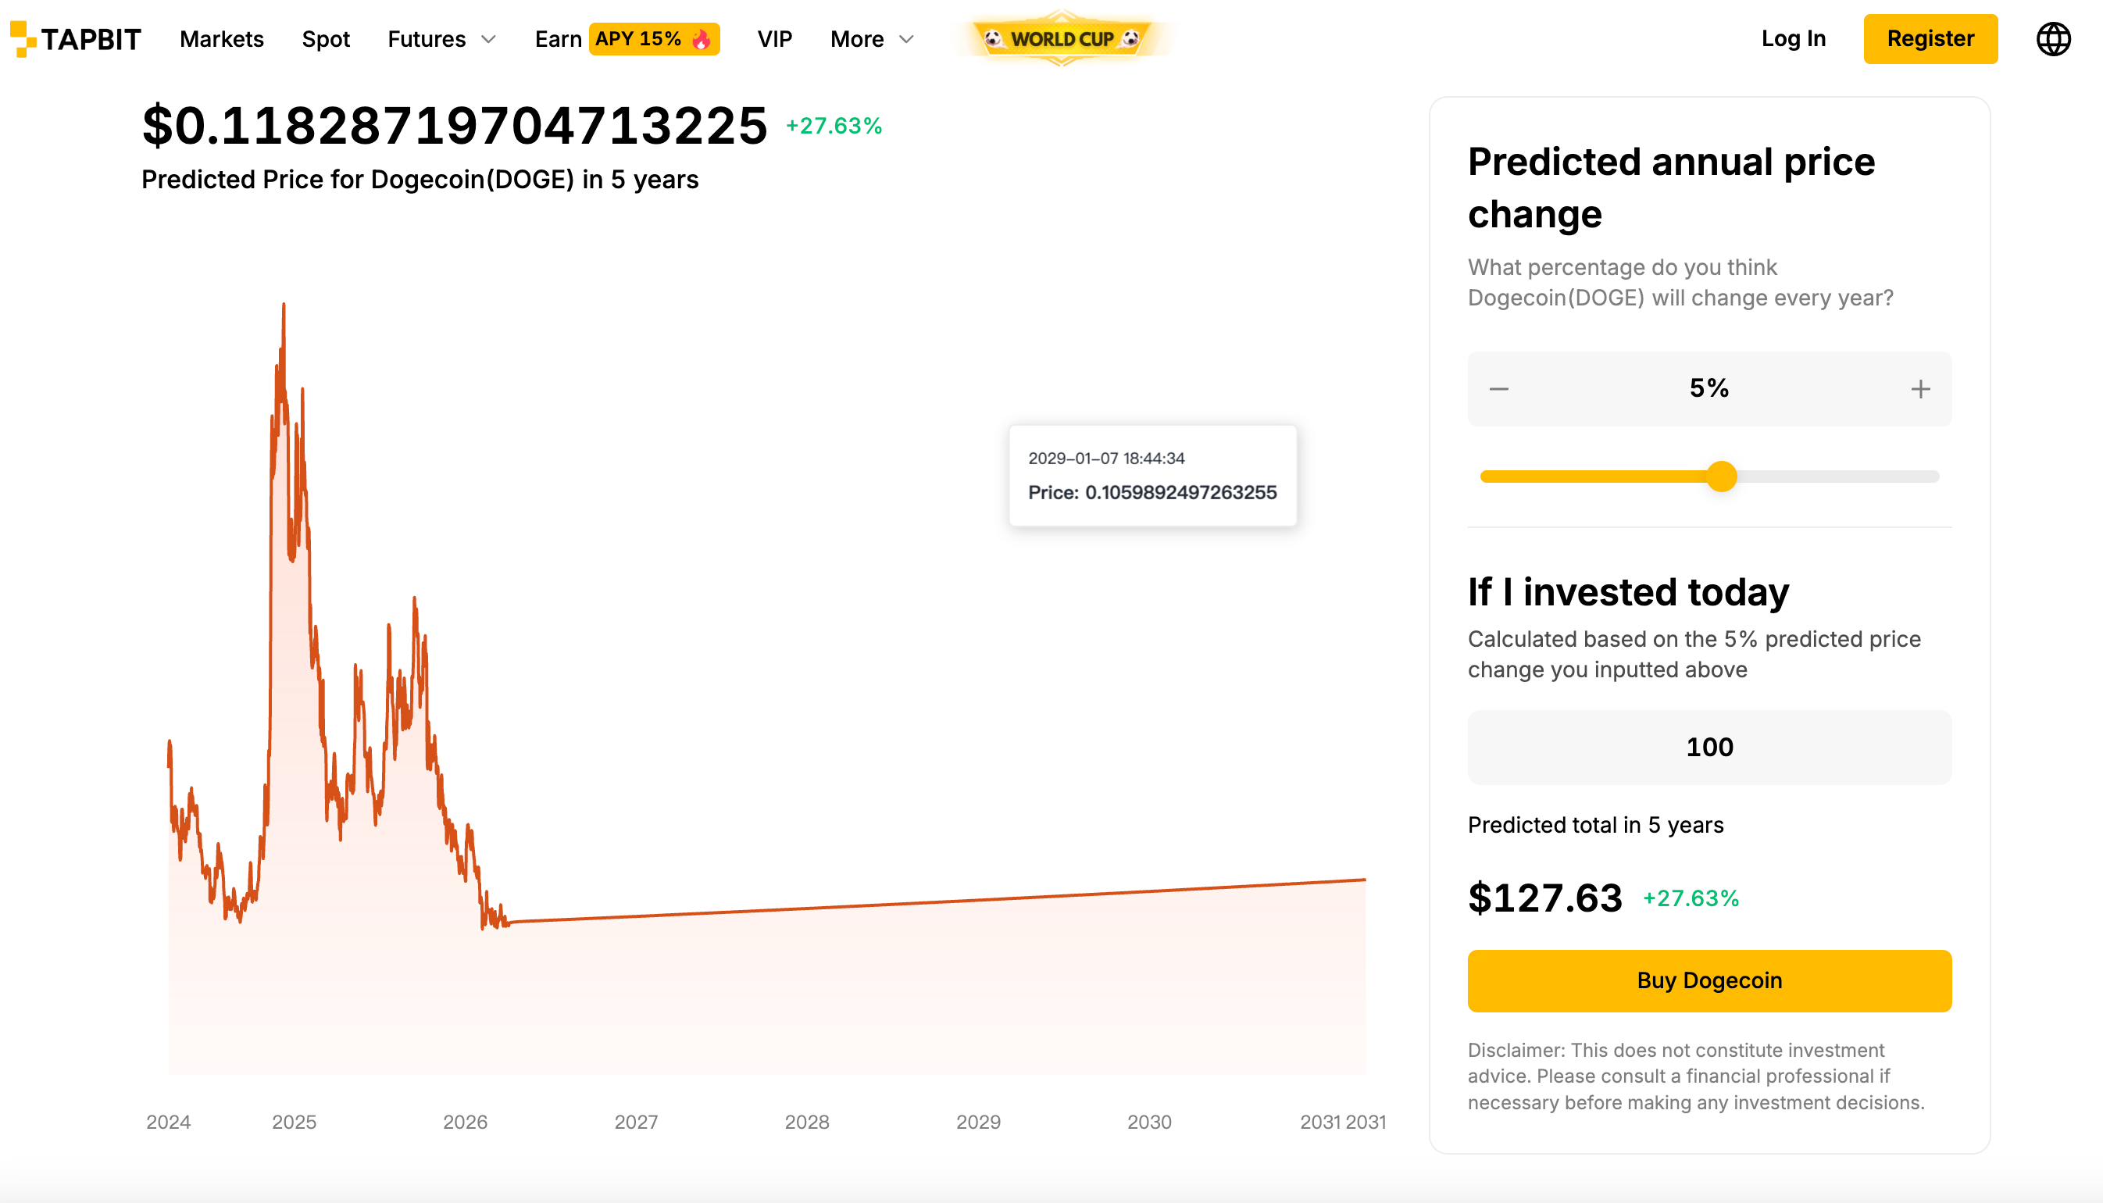The image size is (2103, 1203).
Task: Click the 2025 price peak on chart
Action: [284, 305]
